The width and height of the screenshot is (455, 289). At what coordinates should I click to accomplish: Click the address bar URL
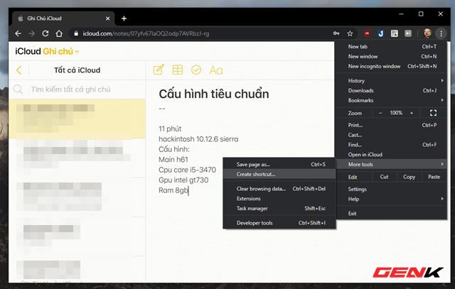(146, 33)
